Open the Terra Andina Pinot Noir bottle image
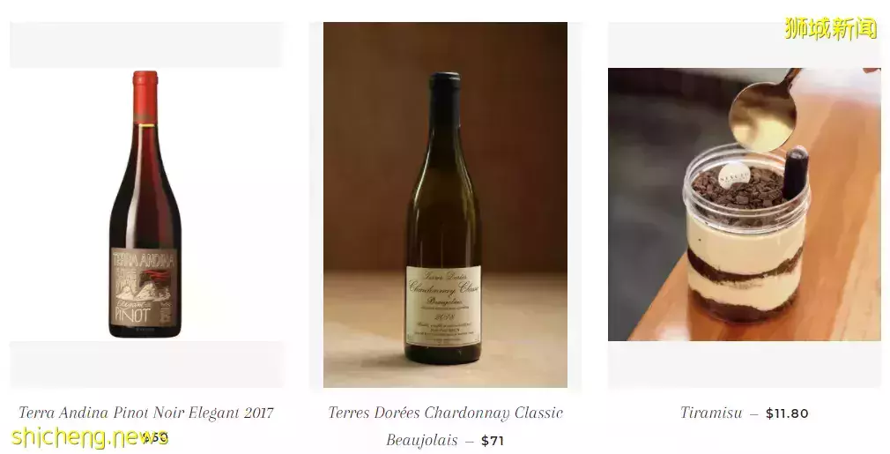Viewport: 890px width, 454px height. click(146, 205)
